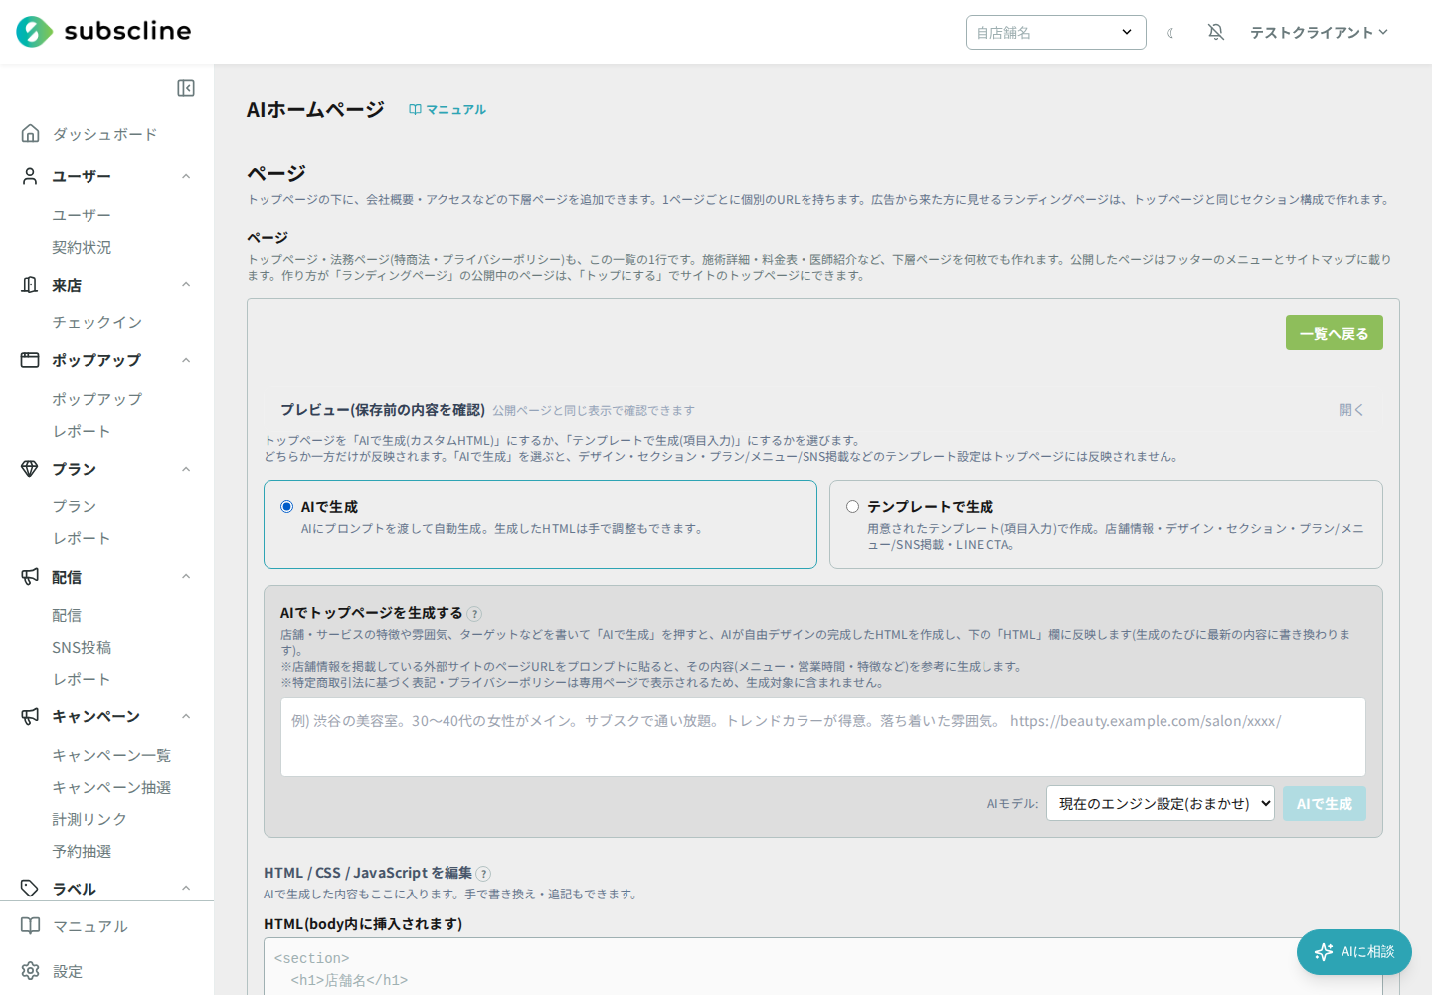Click the 設定 gear icon
Image resolution: width=1432 pixels, height=995 pixels.
(31, 971)
